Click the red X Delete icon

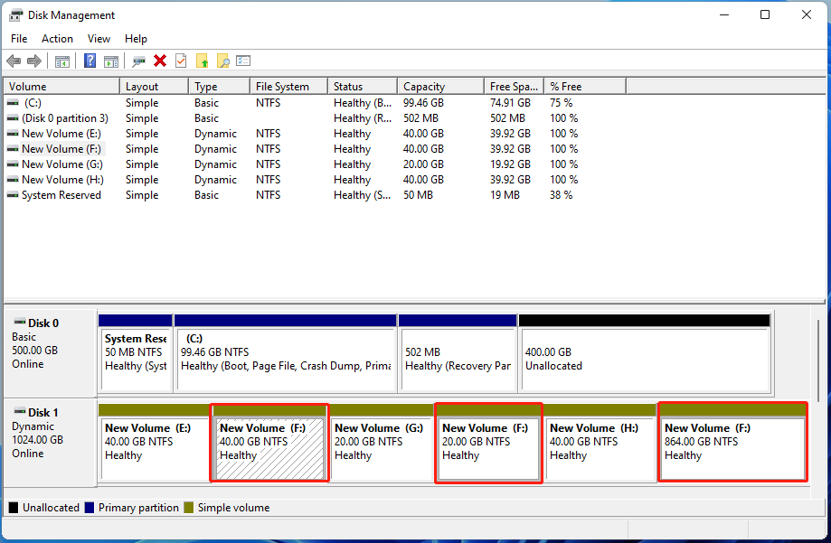(x=160, y=61)
